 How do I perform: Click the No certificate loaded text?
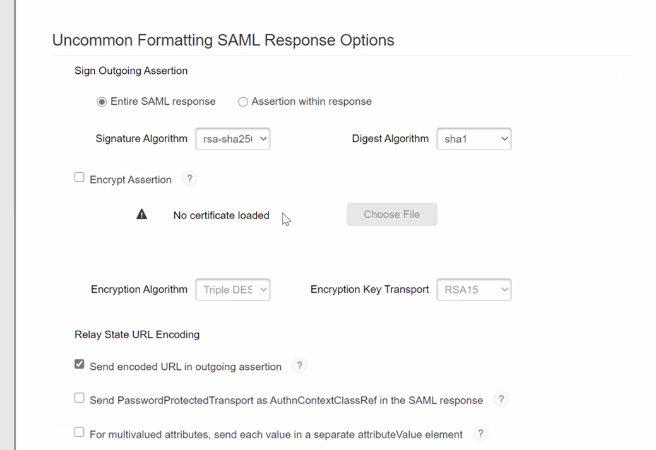pos(221,215)
